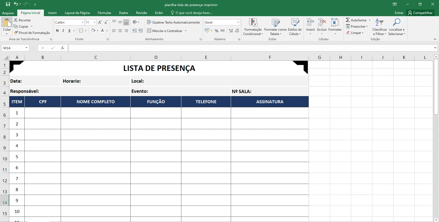Save the workbook with the floppy icon
The width and height of the screenshot is (439, 222).
pos(8,4)
